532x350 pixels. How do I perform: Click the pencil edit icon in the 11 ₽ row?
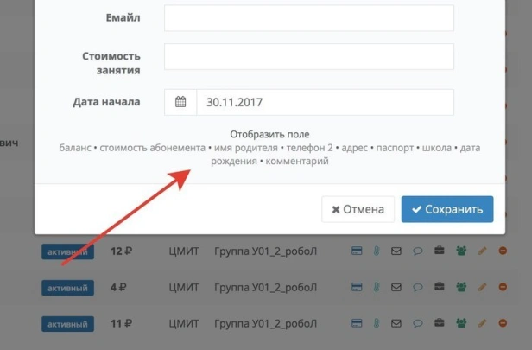point(482,323)
